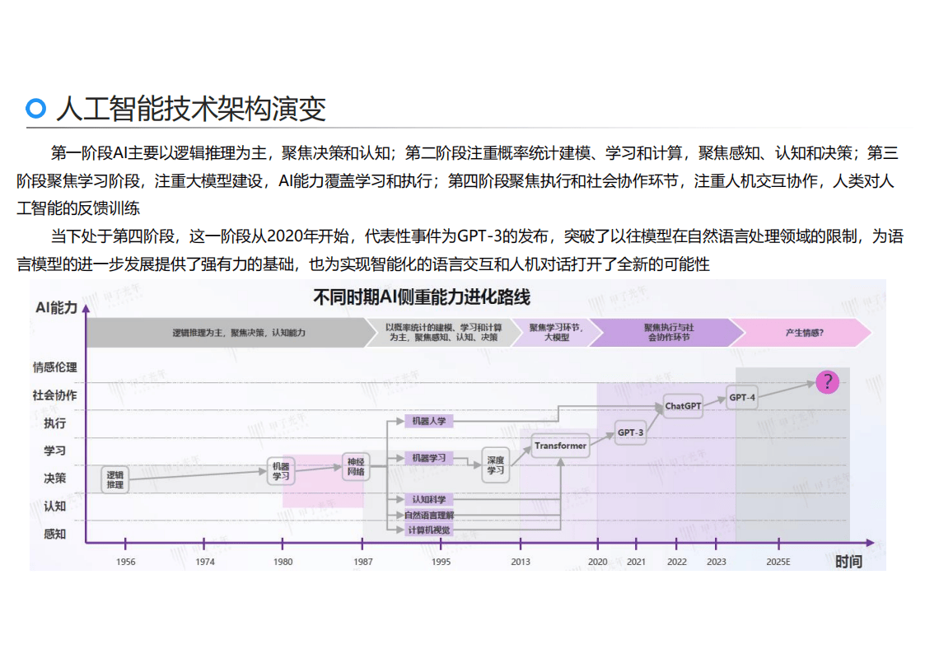The width and height of the screenshot is (925, 654).
Task: Click the 1956 year label
Action: point(126,562)
